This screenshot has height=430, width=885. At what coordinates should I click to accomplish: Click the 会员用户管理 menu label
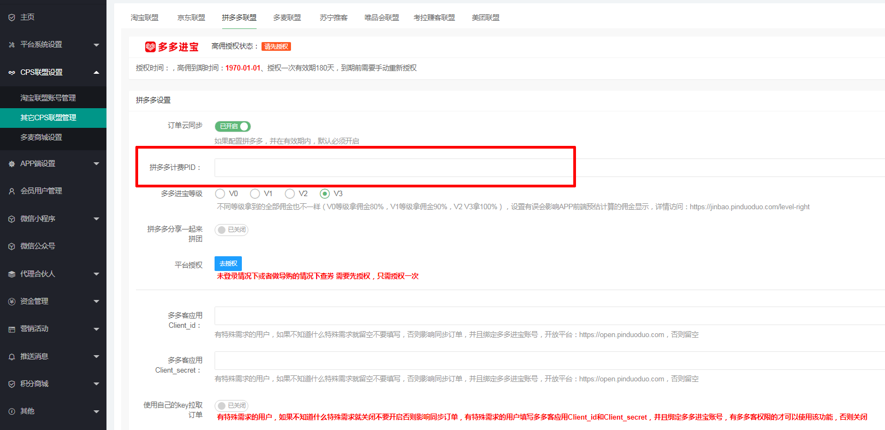[41, 191]
